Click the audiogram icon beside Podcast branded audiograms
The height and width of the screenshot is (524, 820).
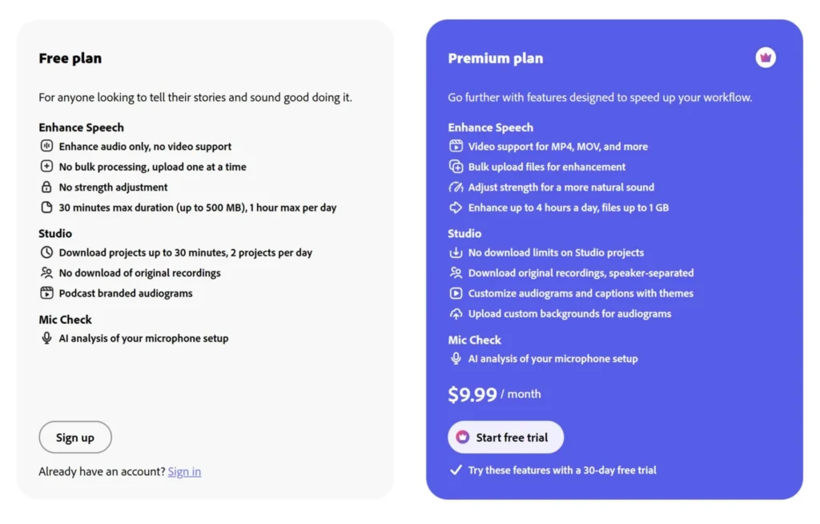[46, 293]
